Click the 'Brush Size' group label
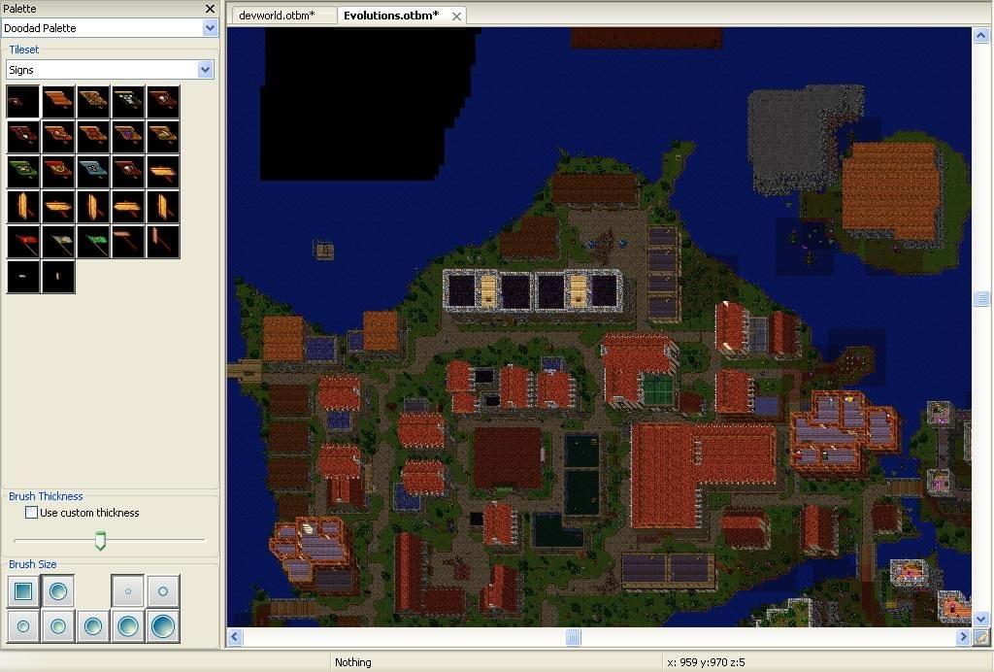The width and height of the screenshot is (994, 672). click(x=32, y=564)
